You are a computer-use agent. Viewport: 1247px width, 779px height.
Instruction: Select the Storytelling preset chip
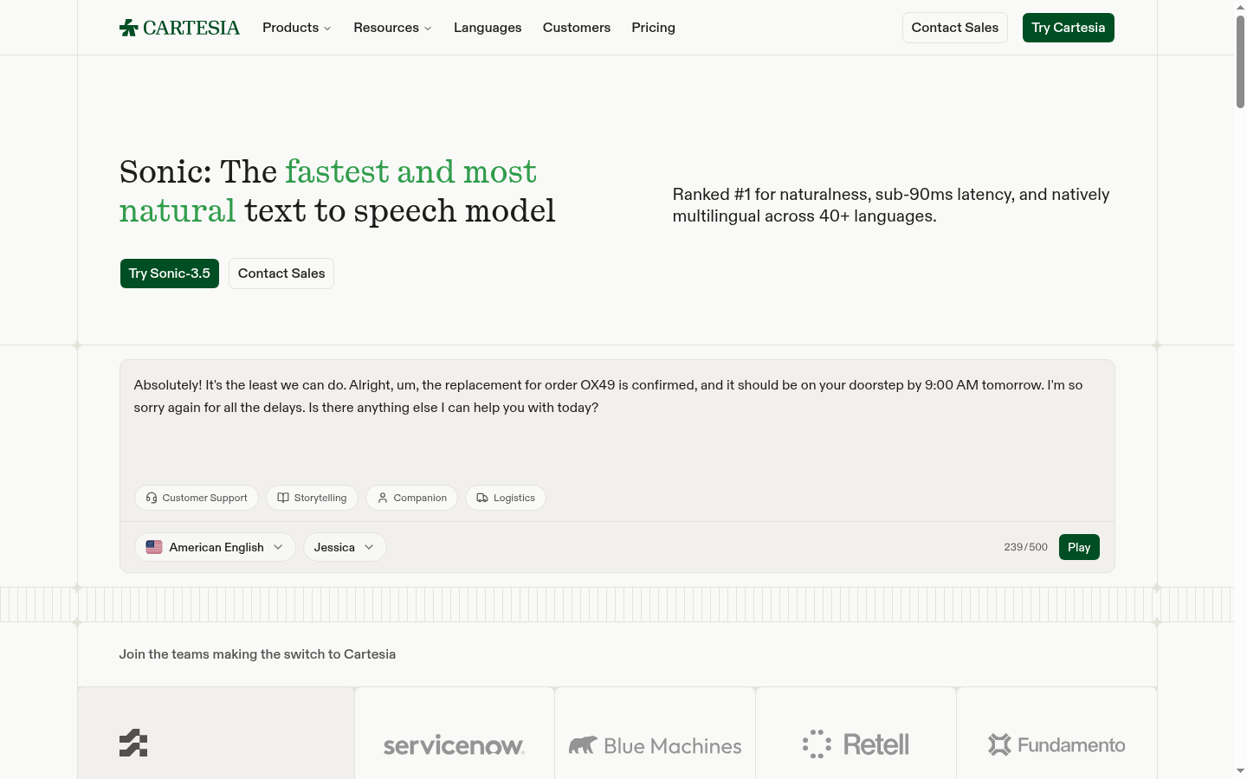click(x=312, y=498)
